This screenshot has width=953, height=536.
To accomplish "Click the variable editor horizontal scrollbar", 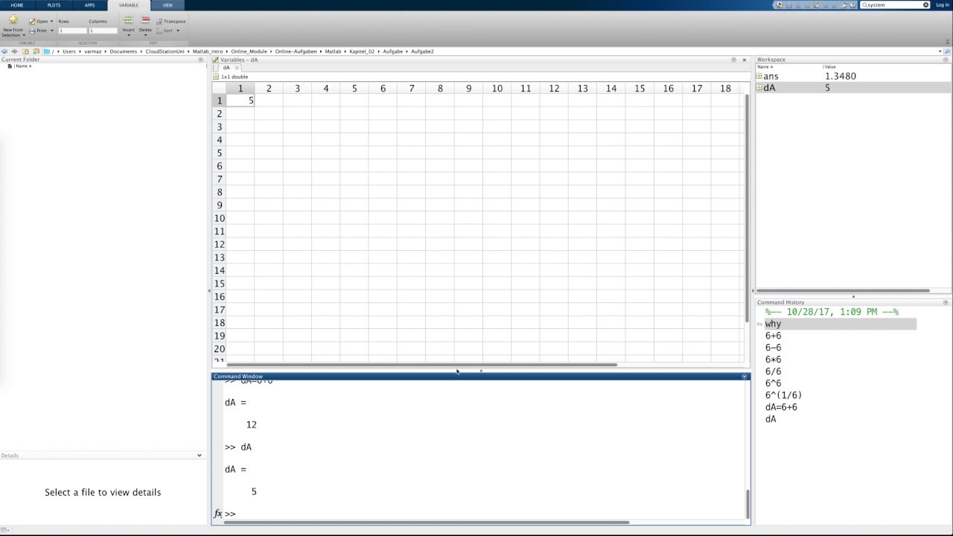I will click(x=421, y=365).
